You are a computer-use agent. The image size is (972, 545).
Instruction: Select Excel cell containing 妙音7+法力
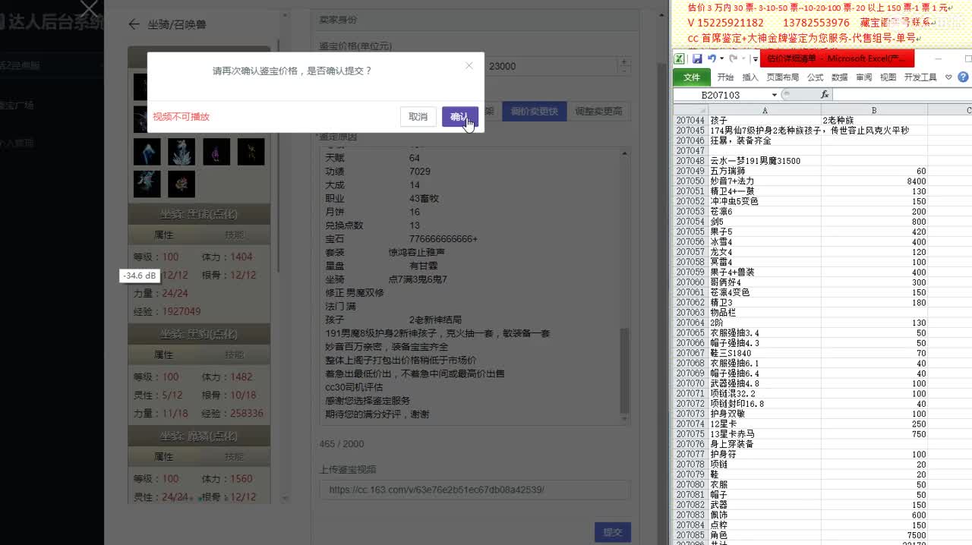pos(764,181)
